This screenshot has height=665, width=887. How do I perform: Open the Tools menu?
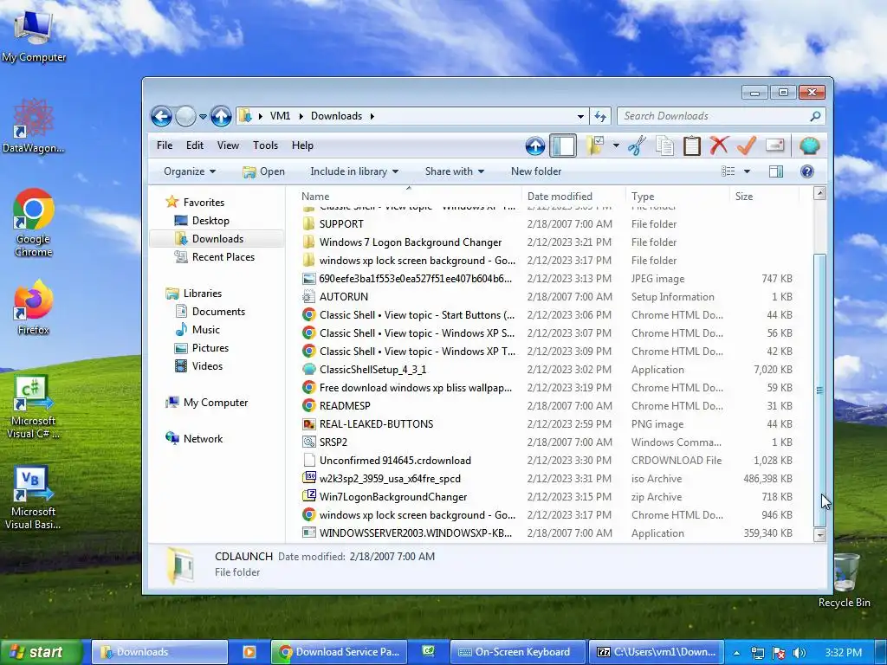[265, 145]
